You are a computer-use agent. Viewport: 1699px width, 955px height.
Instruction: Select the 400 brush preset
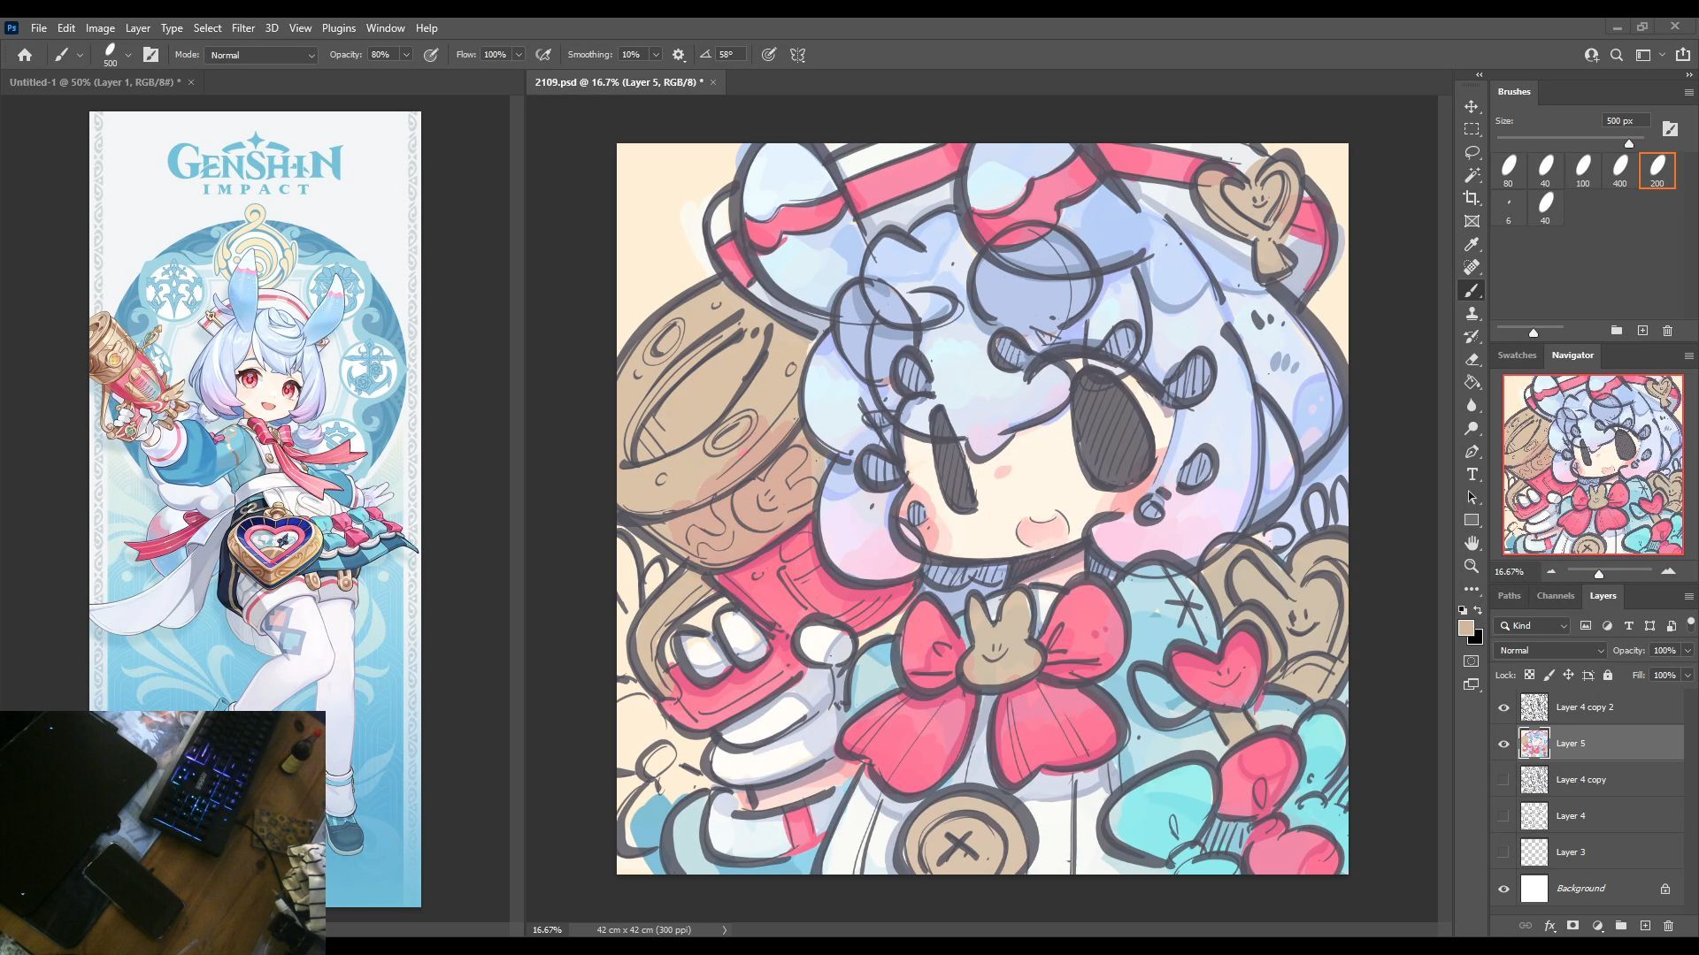[x=1619, y=171]
